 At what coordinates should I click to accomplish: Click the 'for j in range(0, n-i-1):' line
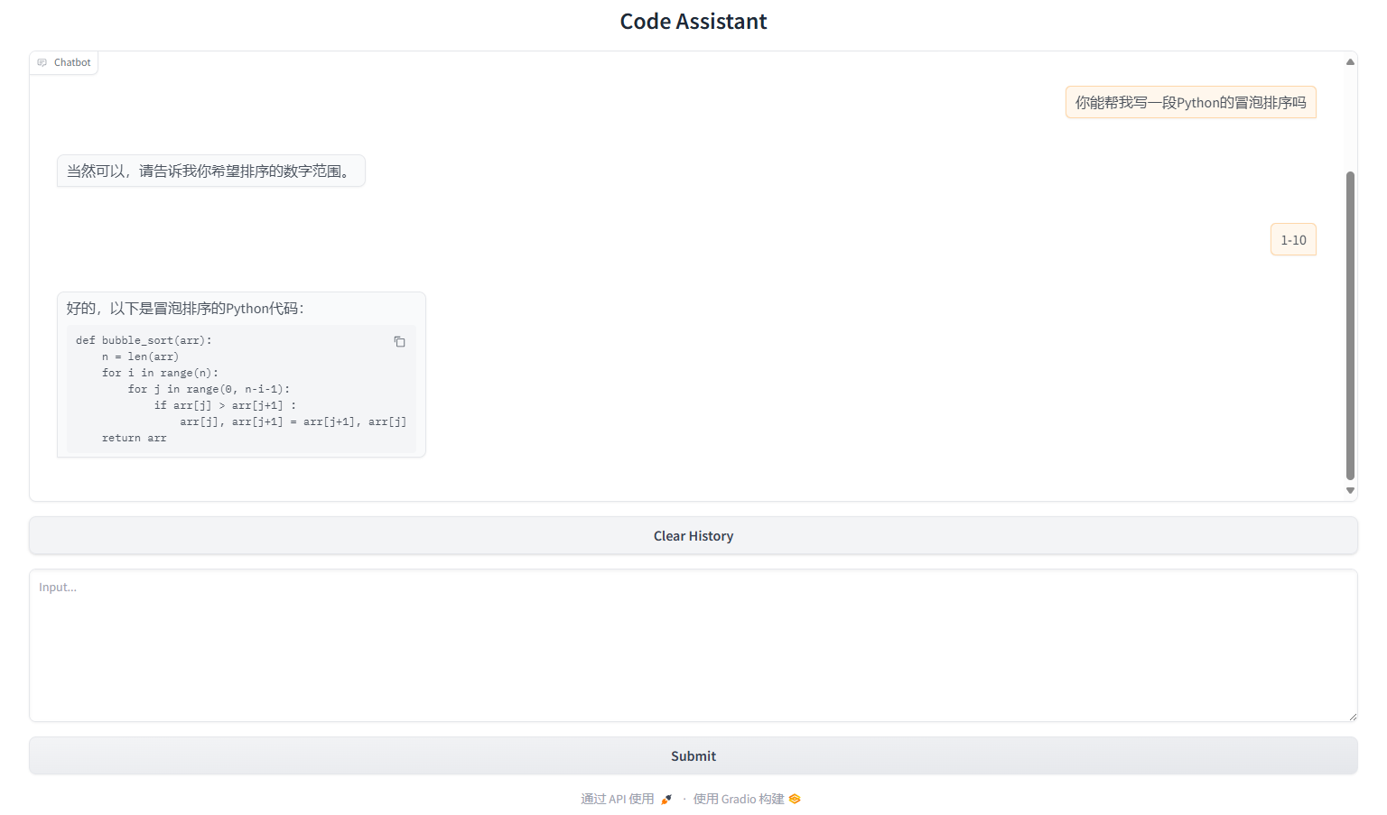point(209,389)
